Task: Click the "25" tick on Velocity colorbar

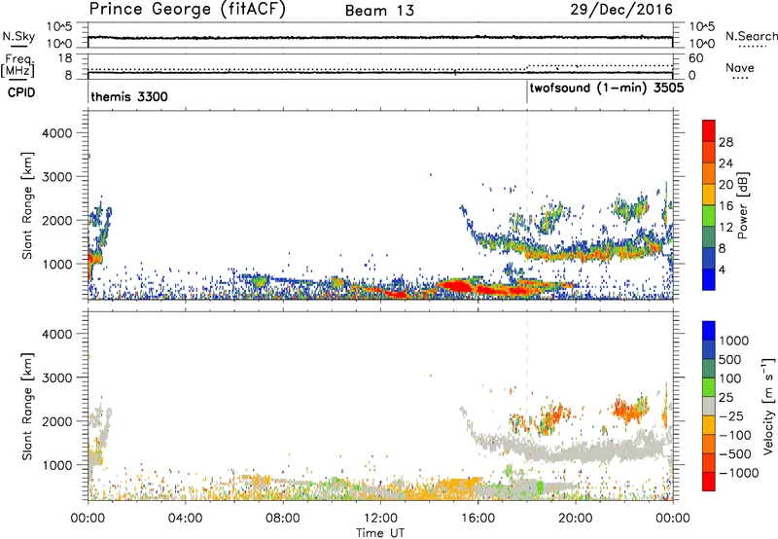Action: [726, 398]
